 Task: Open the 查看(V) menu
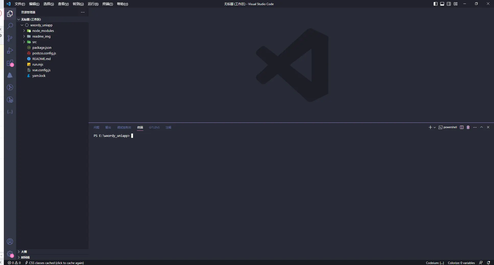[x=63, y=4]
